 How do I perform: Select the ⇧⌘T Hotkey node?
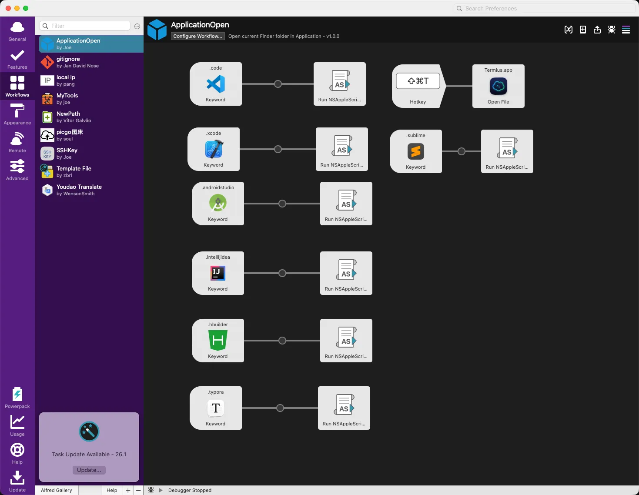coord(418,86)
